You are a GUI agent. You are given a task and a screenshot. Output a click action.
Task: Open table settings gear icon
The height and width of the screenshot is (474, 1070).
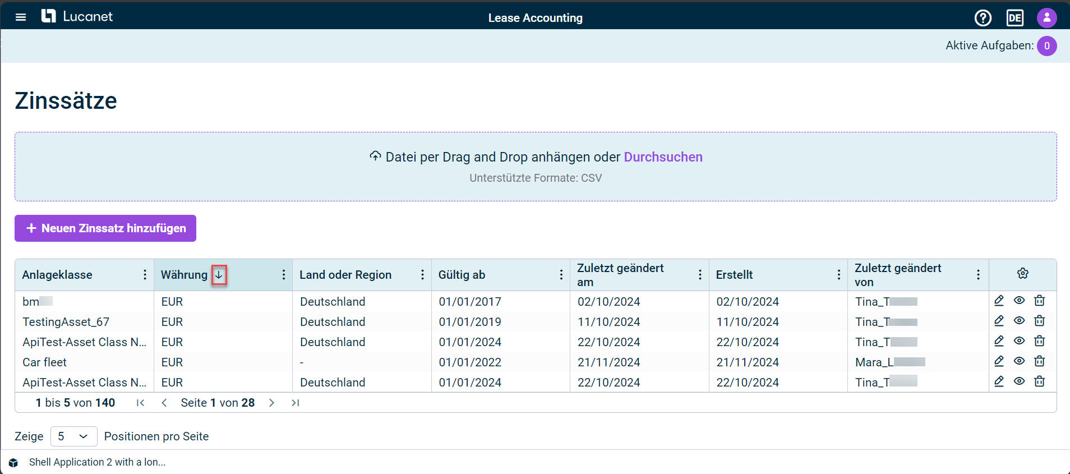point(1023,274)
